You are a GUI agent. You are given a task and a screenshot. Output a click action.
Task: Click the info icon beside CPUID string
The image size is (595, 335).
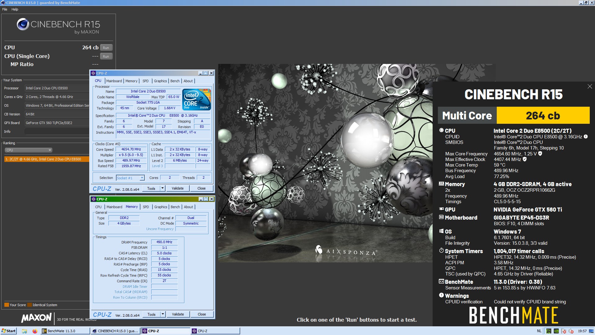pyautogui.click(x=586, y=136)
